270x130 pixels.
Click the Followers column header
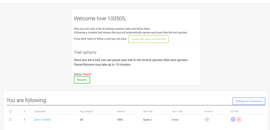pyautogui.click(x=86, y=111)
